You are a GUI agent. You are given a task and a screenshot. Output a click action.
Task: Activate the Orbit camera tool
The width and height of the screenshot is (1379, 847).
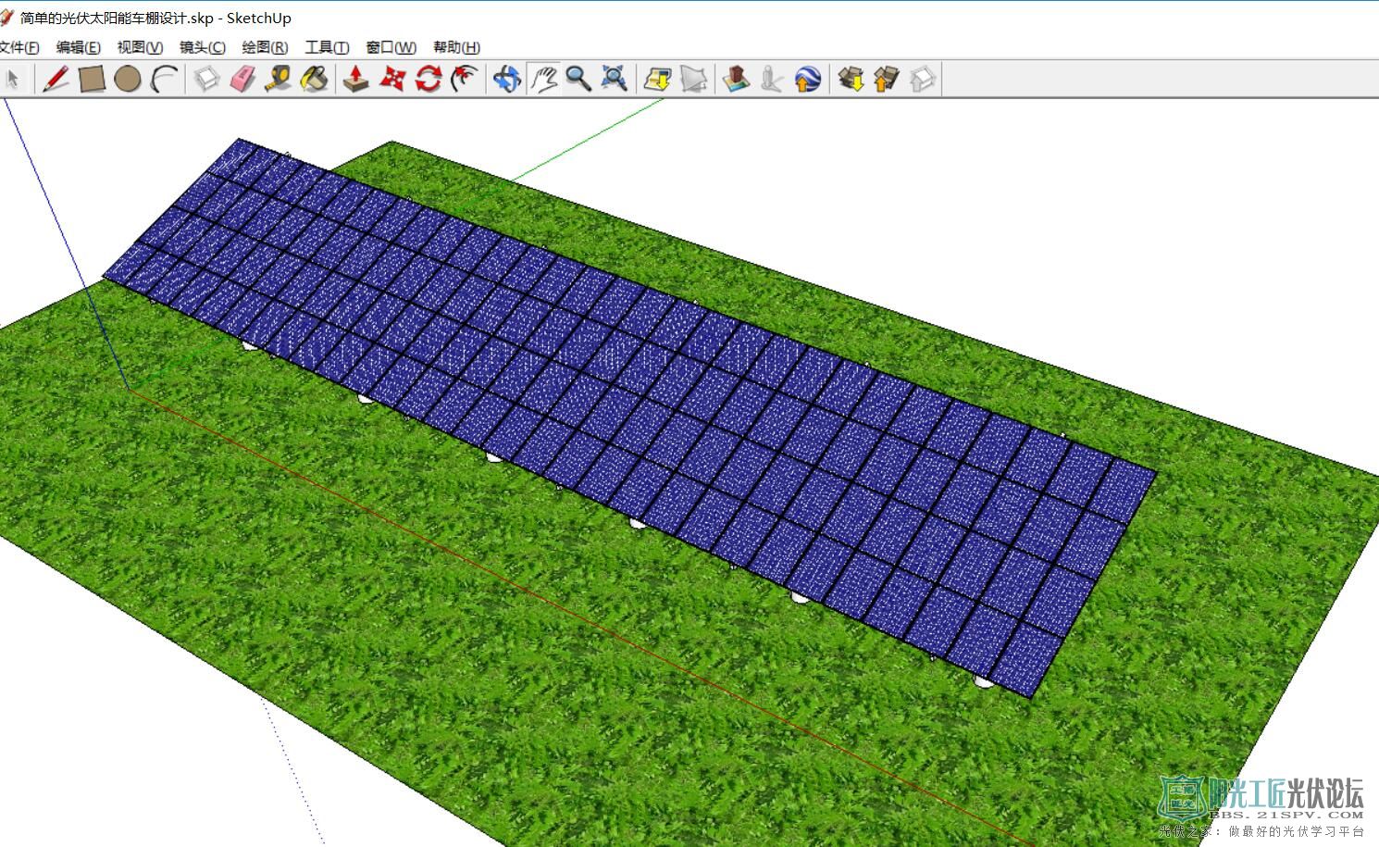point(507,80)
